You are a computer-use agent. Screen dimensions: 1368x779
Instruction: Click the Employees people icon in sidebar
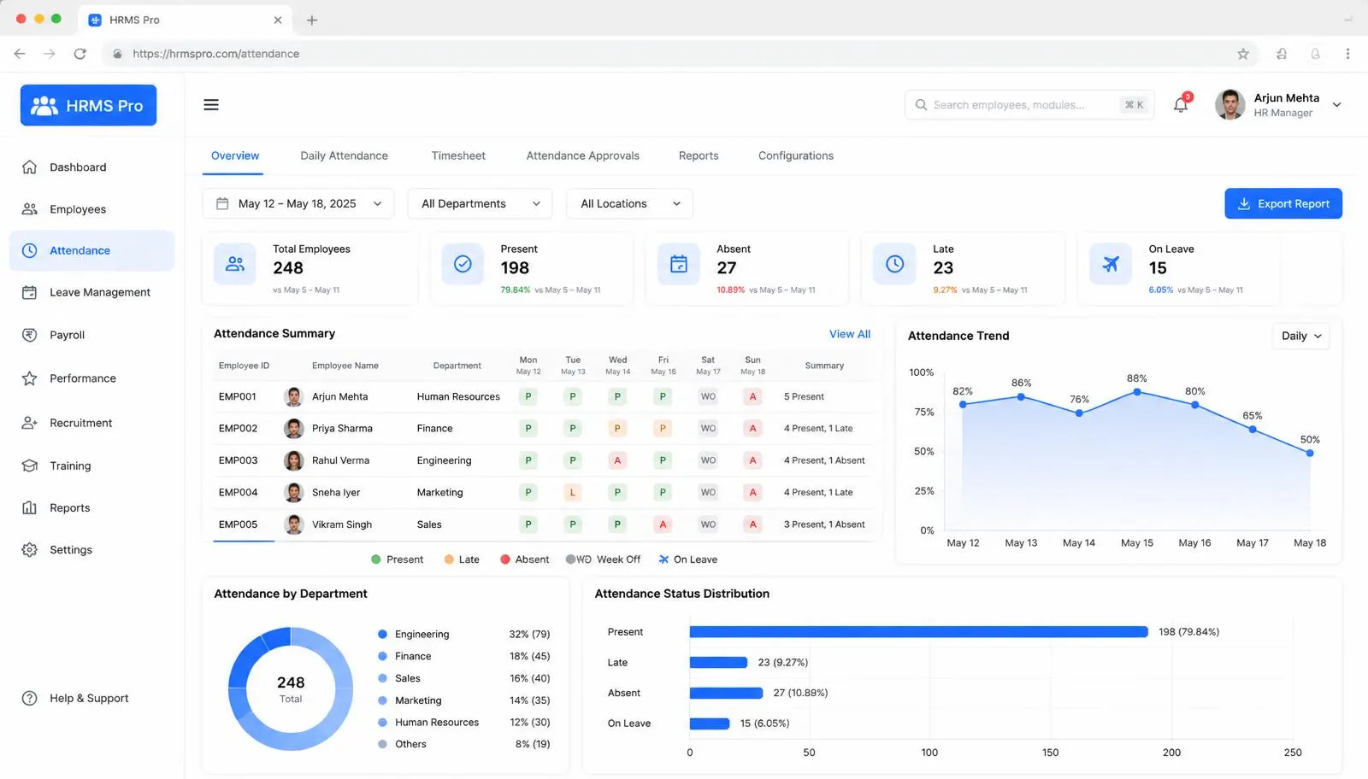click(29, 209)
